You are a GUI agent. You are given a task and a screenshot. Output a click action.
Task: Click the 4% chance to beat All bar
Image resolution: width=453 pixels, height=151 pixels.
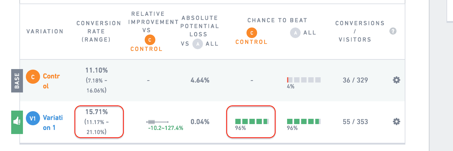click(304, 80)
